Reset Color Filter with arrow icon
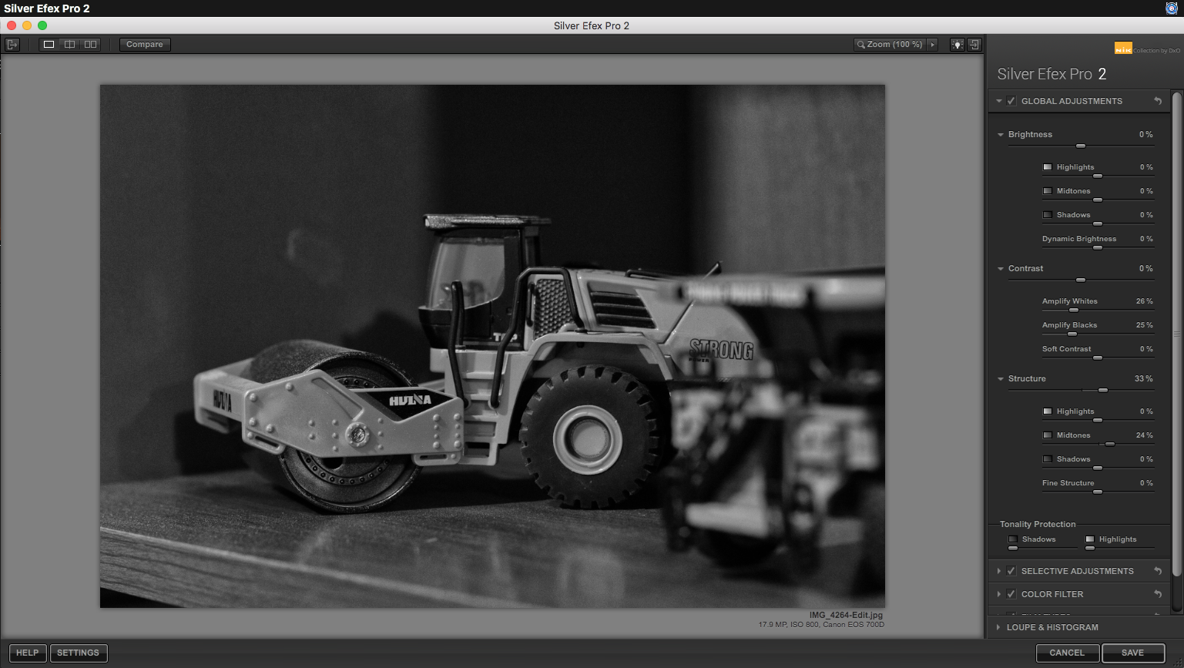The height and width of the screenshot is (668, 1184). click(x=1158, y=594)
